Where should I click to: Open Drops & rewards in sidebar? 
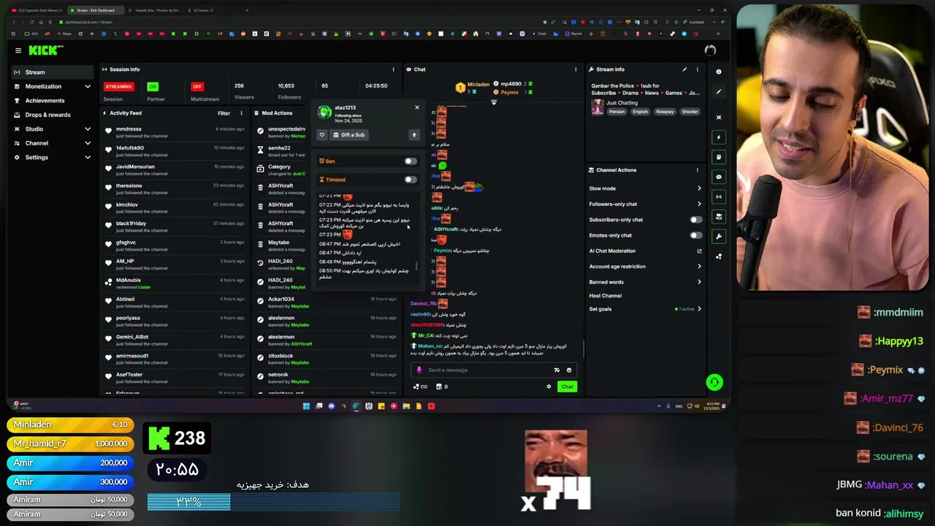[x=47, y=115]
